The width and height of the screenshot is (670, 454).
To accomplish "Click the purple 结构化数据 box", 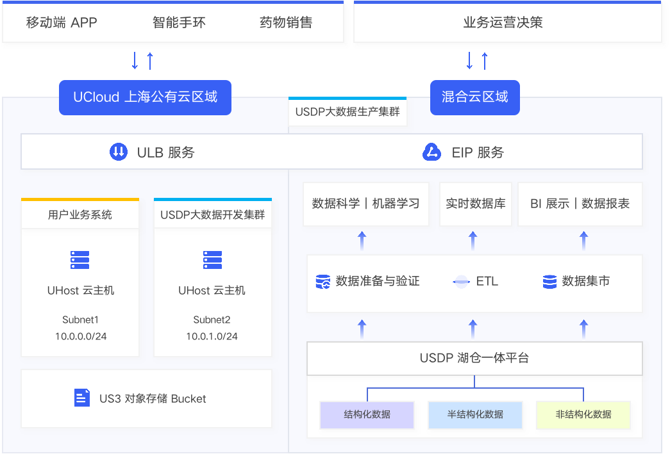I will tap(367, 414).
